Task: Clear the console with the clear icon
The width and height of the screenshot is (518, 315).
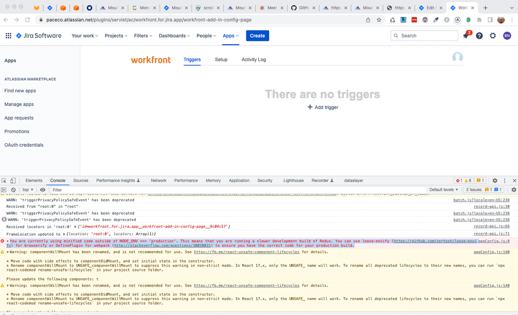Action: 13,190
